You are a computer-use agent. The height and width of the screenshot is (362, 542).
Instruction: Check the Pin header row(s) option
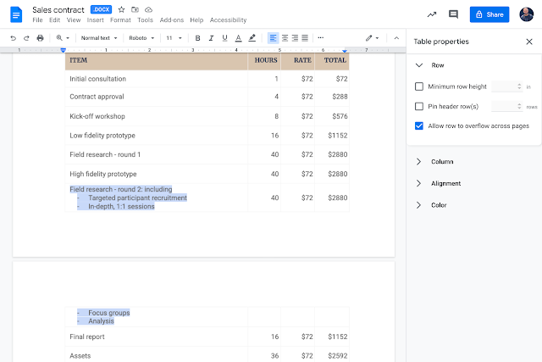click(419, 106)
